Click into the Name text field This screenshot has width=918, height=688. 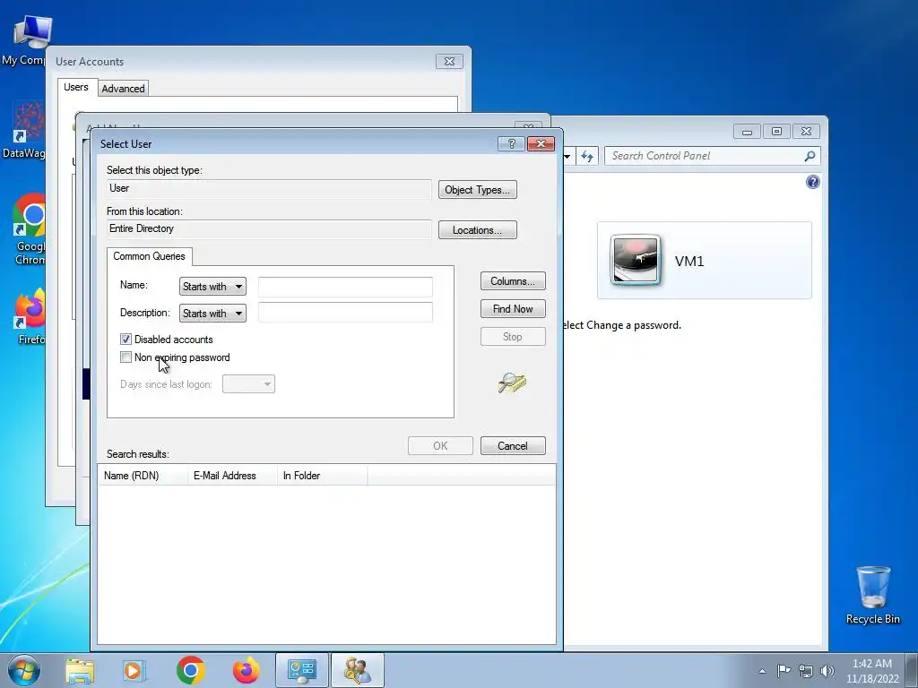pos(345,287)
